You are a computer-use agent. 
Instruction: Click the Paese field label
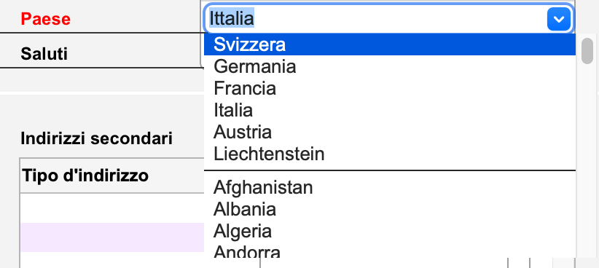[x=45, y=19]
